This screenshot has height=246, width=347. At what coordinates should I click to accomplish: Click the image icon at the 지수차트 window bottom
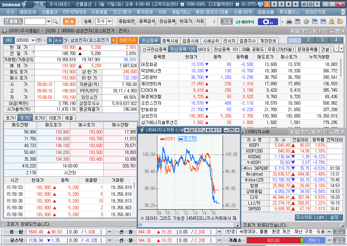(x=236, y=225)
